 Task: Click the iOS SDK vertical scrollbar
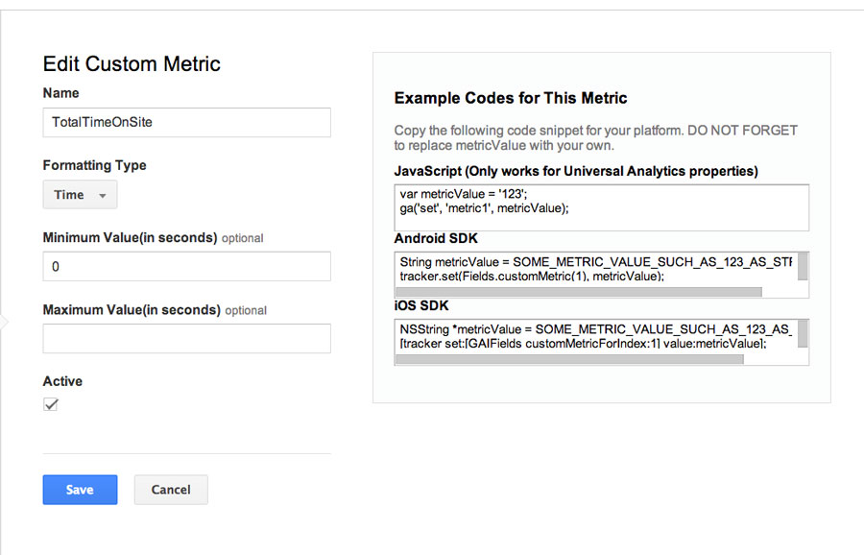803,334
